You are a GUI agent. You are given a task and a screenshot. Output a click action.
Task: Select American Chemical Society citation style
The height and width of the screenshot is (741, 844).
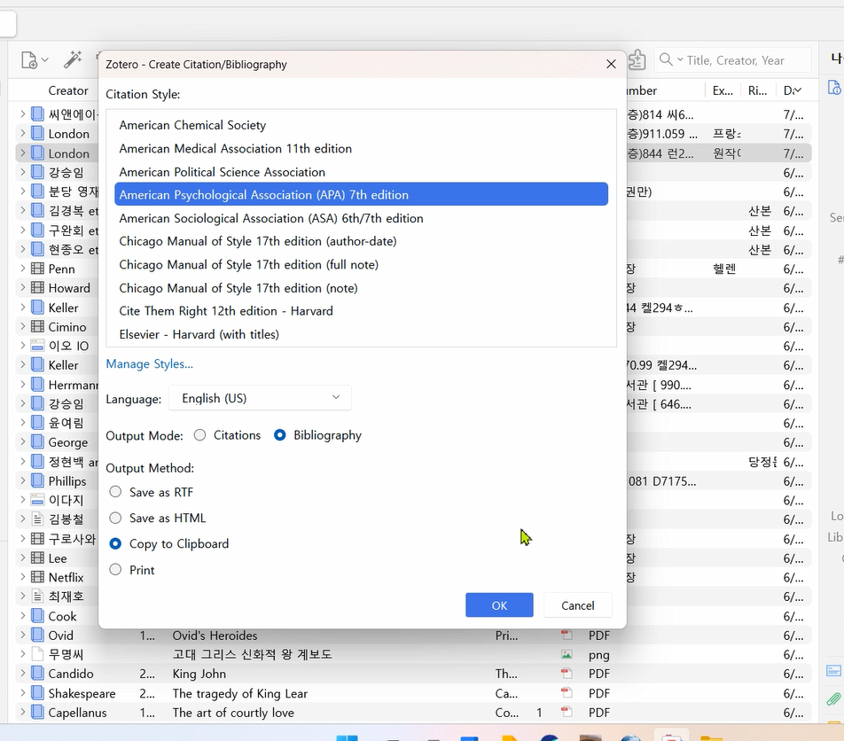coord(361,125)
